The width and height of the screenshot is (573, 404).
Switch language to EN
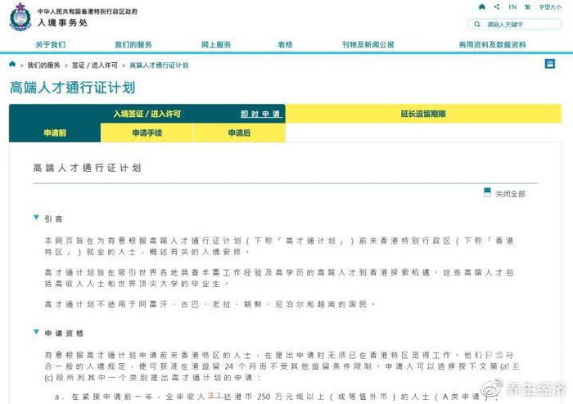click(x=512, y=7)
